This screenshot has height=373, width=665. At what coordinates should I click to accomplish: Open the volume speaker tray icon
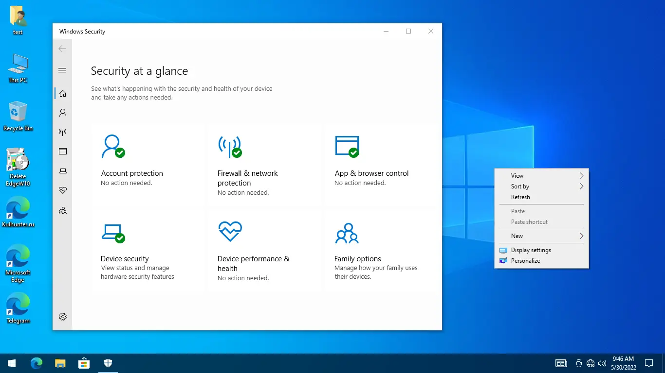[602, 363]
